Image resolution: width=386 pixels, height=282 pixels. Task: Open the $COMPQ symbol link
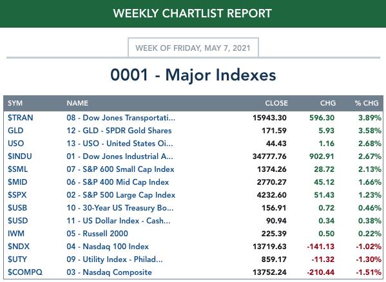coord(25,272)
